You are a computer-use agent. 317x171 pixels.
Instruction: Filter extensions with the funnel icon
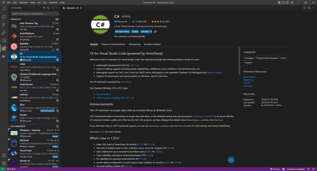click(x=44, y=8)
